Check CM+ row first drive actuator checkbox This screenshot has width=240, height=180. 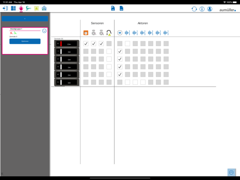pyautogui.click(x=127, y=43)
